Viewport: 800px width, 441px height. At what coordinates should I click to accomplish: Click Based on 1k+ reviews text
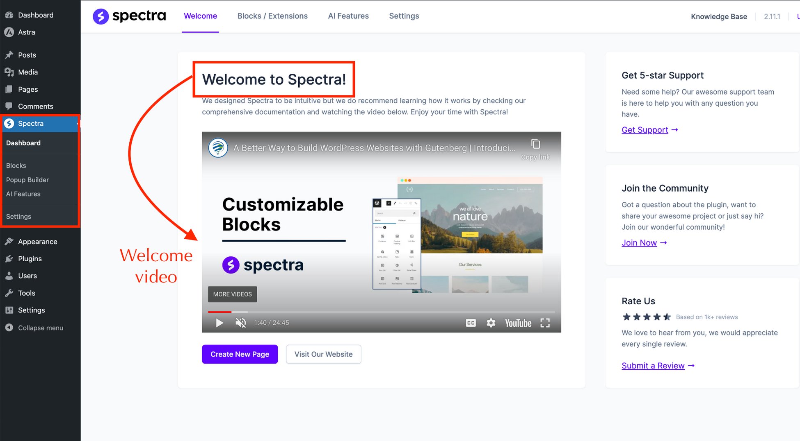click(x=707, y=317)
